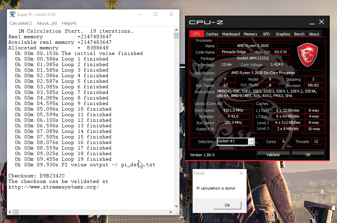Click the AMD Ryzen 5 2600 name field
The height and width of the screenshot is (223, 337).
[253, 46]
